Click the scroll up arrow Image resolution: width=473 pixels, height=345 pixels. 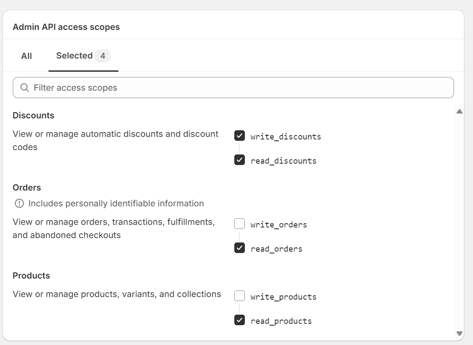(x=459, y=112)
